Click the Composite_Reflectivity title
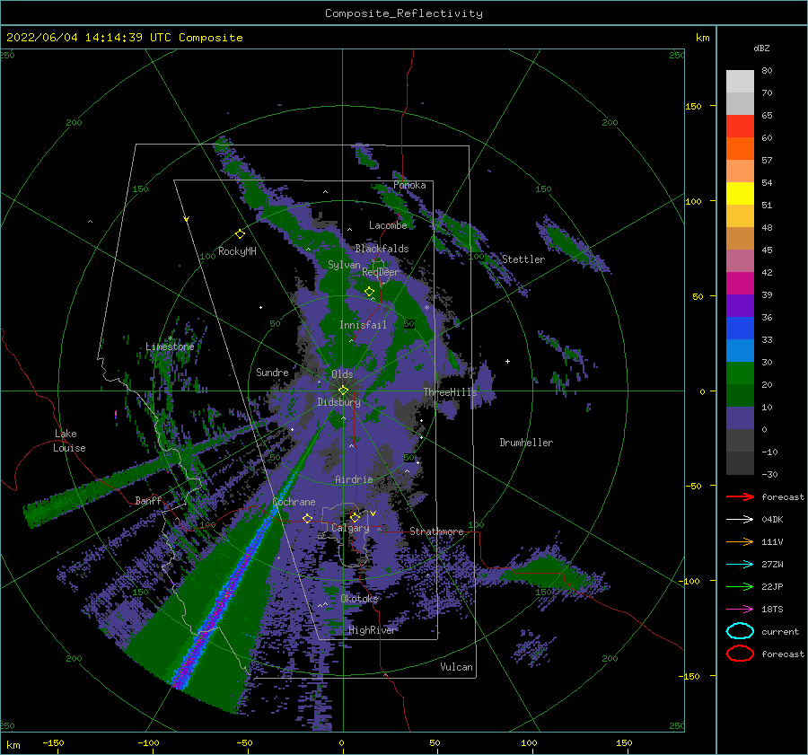Screen dimensions: 808x755 click(x=403, y=13)
